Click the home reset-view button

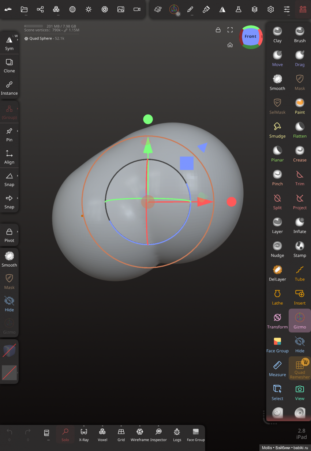[x=230, y=45]
